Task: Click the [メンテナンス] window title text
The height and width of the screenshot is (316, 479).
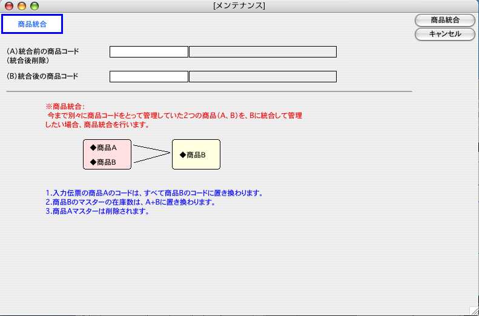Action: tap(239, 6)
